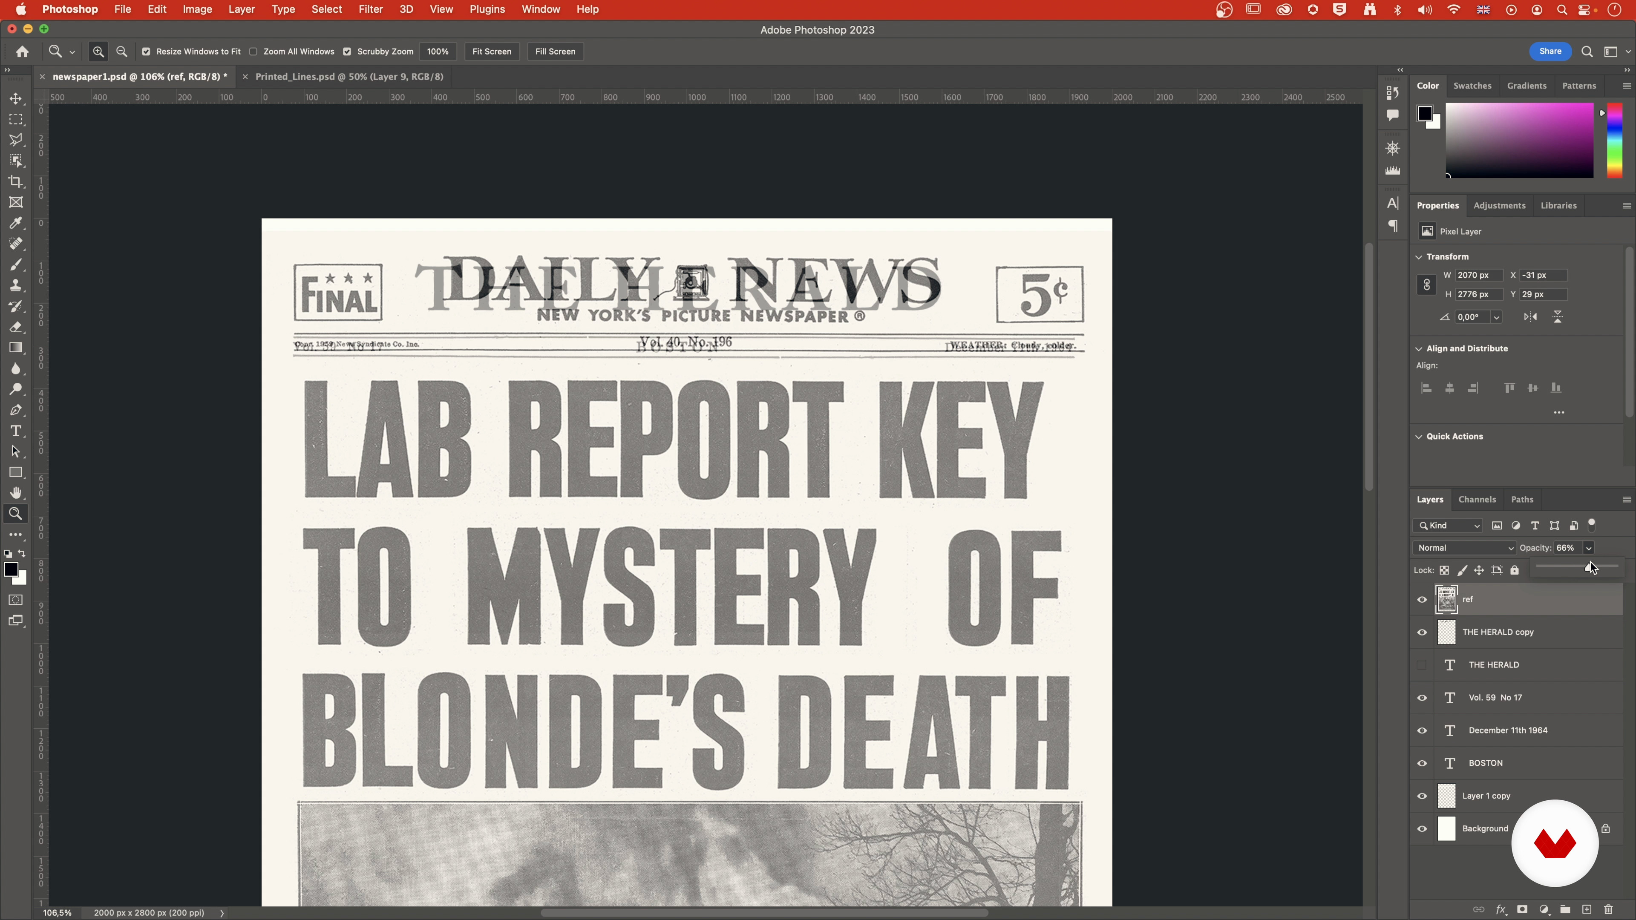Viewport: 1636px width, 920px height.
Task: Open the layer filter Kind dropdown
Action: [1449, 526]
